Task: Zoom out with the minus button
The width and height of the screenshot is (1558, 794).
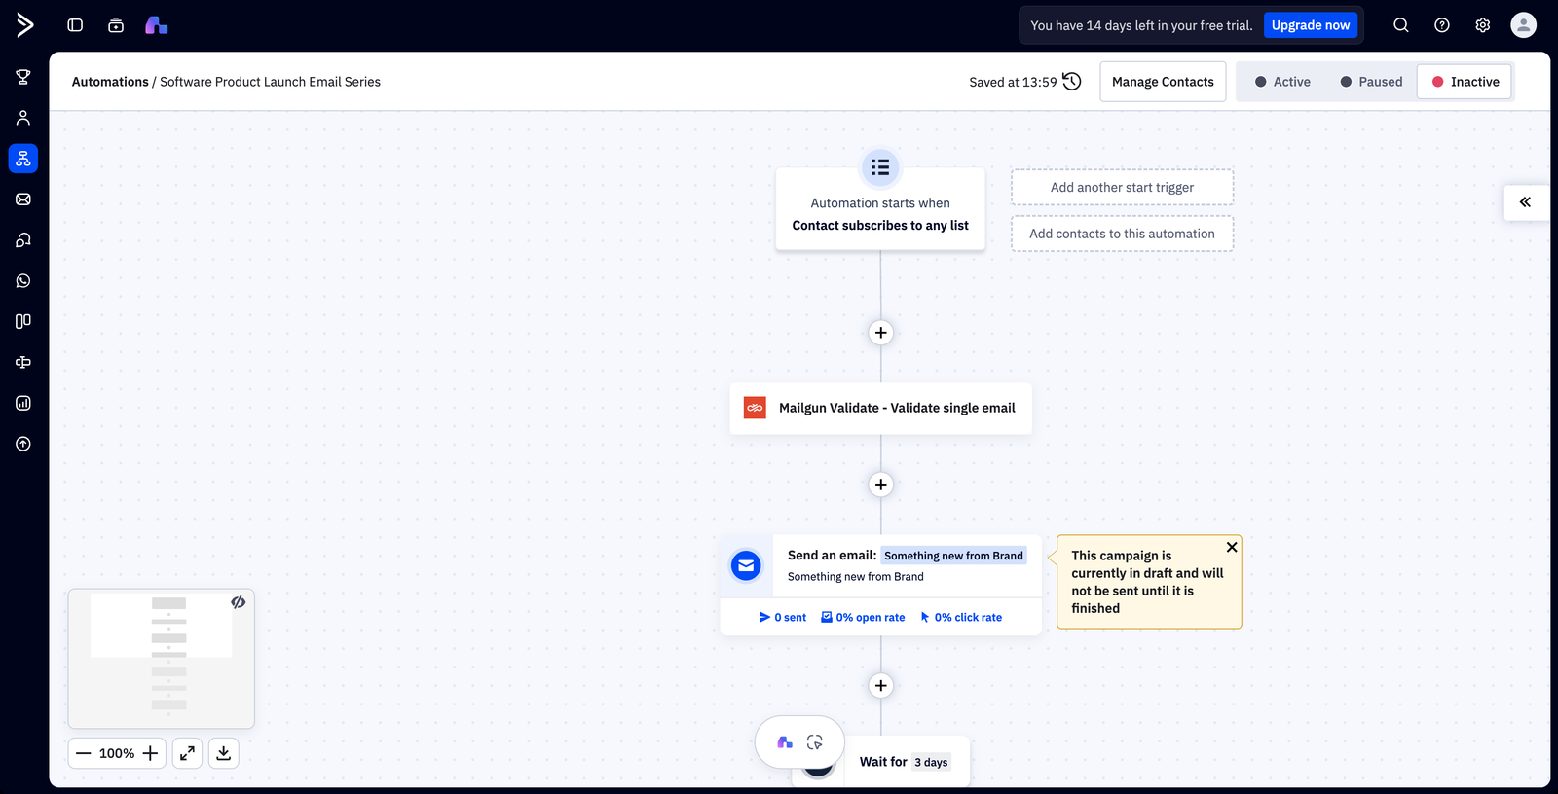Action: (84, 753)
